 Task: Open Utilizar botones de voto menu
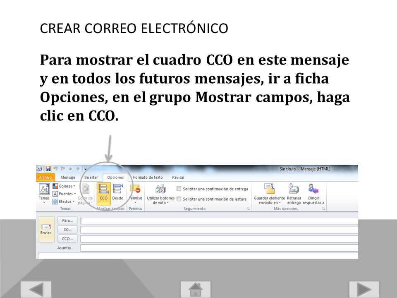(160, 194)
